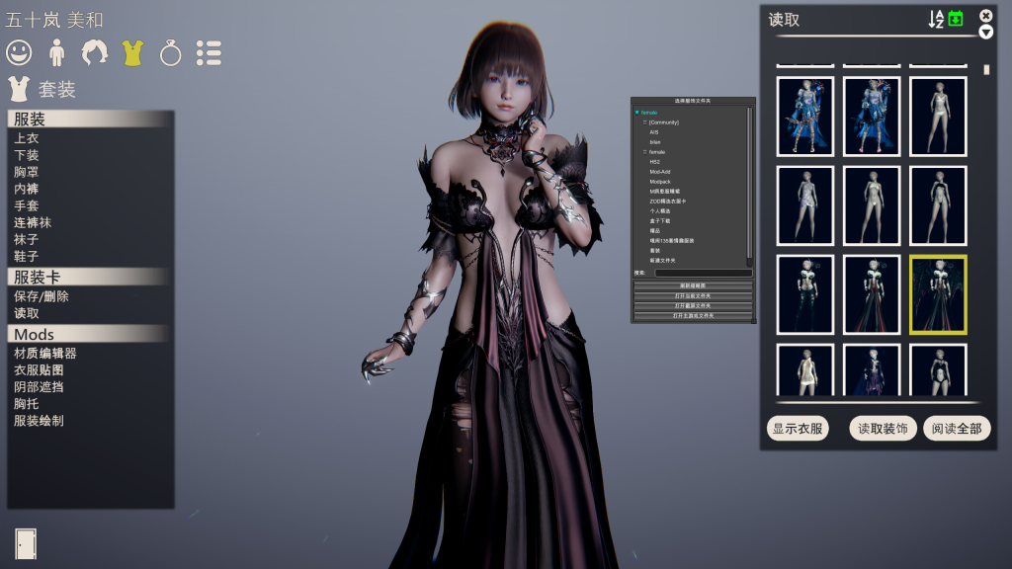Click the 保存/删除 save/delete option
The height and width of the screenshot is (569, 1012).
[x=42, y=296]
